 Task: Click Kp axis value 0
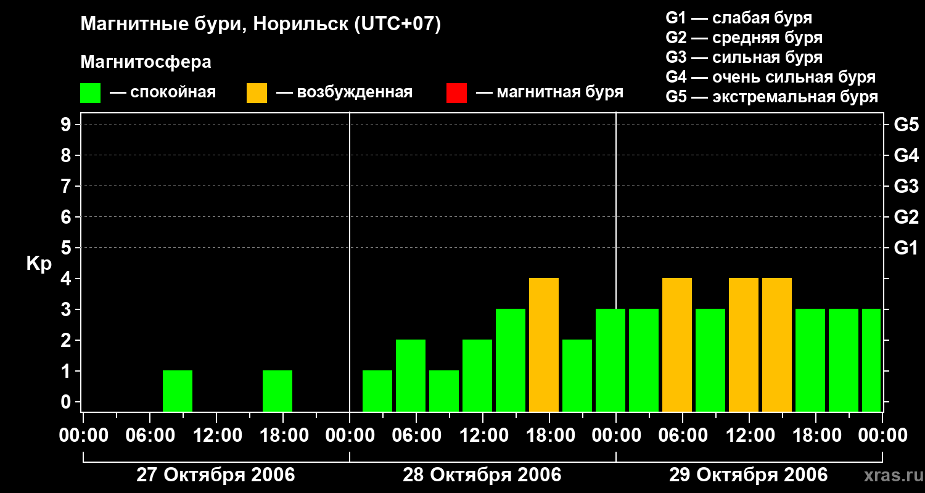(x=67, y=402)
